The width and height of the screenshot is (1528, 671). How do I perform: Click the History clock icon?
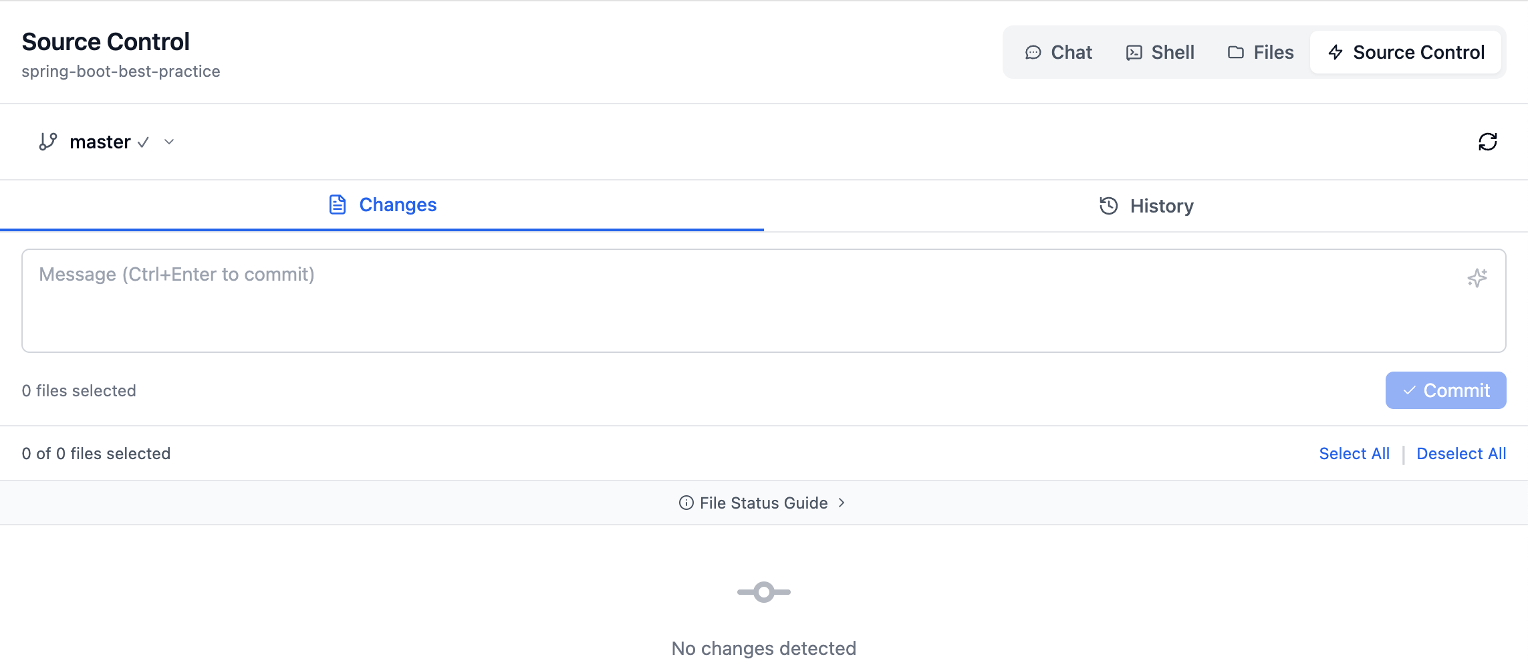[1108, 206]
